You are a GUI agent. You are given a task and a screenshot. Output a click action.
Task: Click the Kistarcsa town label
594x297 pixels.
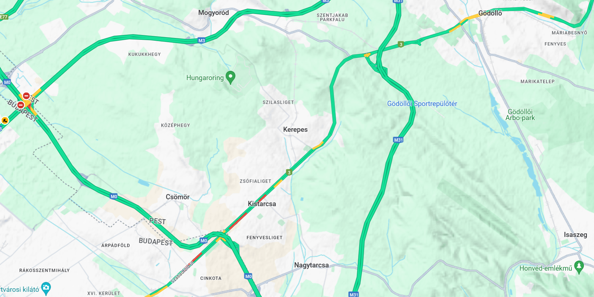262,204
